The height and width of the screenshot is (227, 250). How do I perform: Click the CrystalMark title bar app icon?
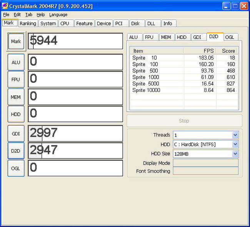tap(5, 6)
